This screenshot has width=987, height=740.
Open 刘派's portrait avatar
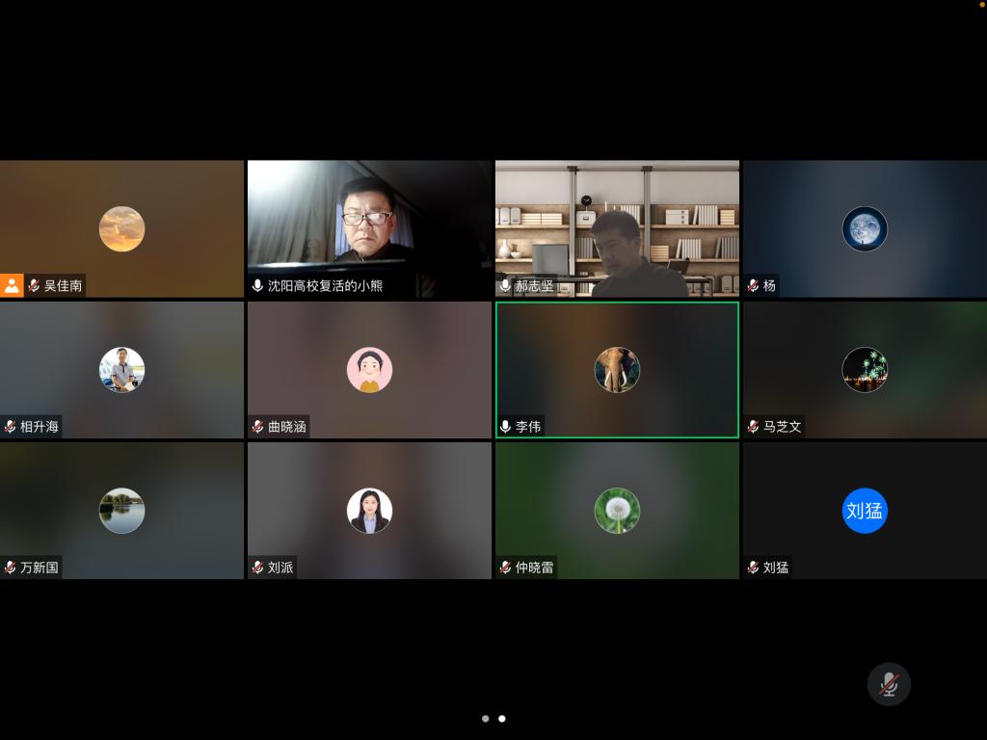pyautogui.click(x=369, y=511)
